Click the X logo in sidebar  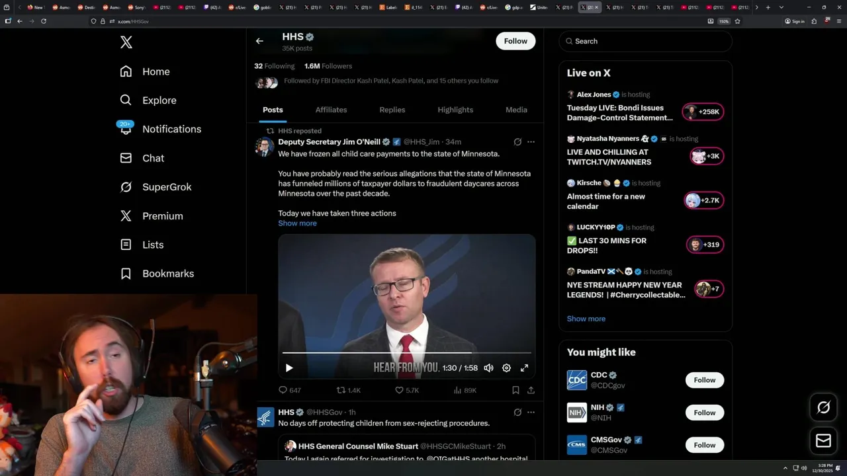126,42
